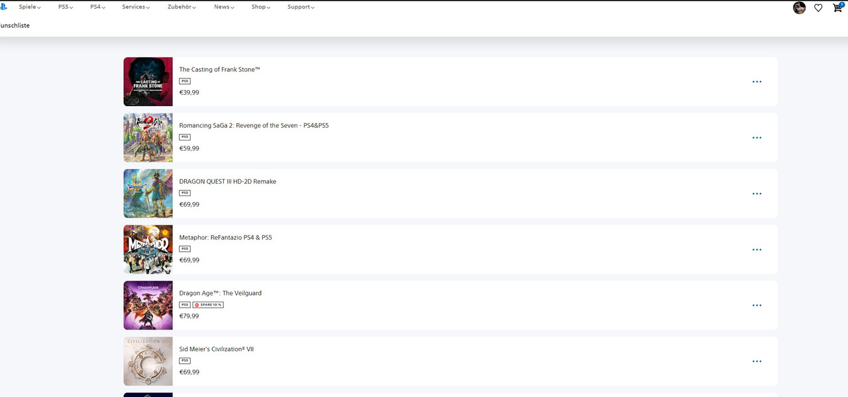This screenshot has width=848, height=397.
Task: Open the user profile avatar
Action: click(x=799, y=8)
